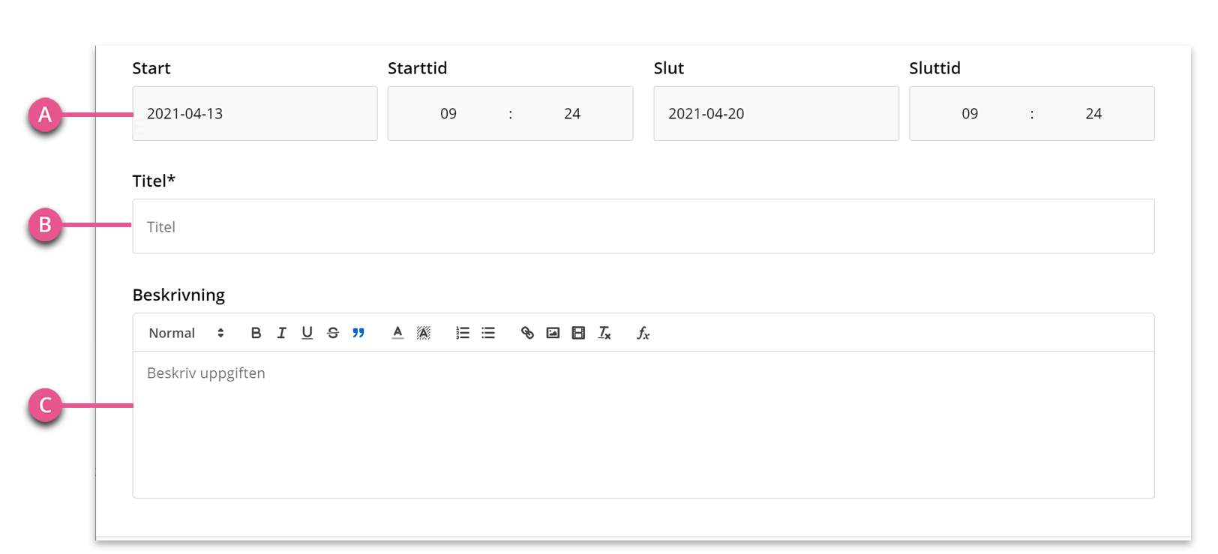Open the text color picker

pos(397,333)
